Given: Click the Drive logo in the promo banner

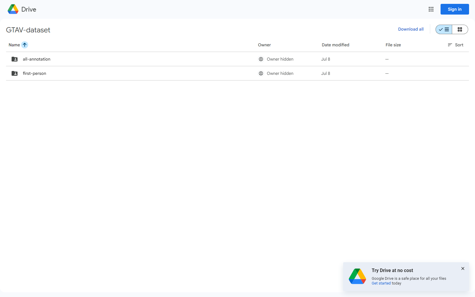Looking at the screenshot, I should [x=357, y=276].
